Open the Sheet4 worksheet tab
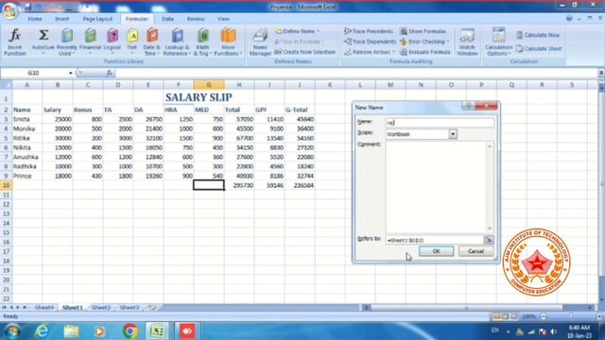 coord(44,308)
